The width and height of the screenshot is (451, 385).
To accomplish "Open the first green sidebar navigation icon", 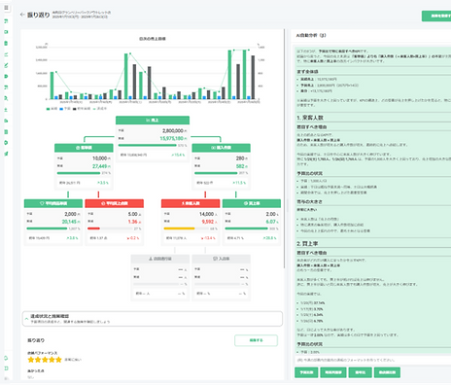I will point(6,21).
